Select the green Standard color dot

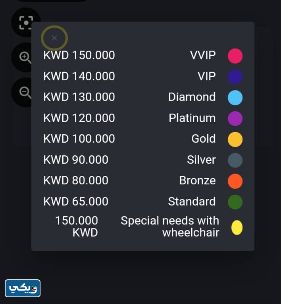coord(235,202)
